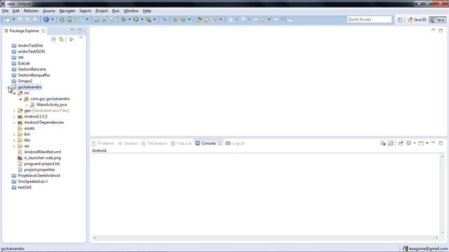Click the Open Perspective icon
Image resolution: width=449 pixels, height=252 pixels.
(400, 20)
